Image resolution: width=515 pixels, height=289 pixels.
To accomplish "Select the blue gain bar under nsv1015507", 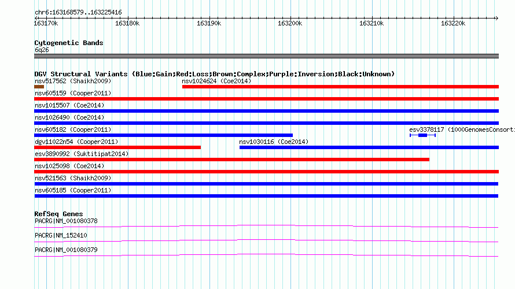I will tap(266, 111).
